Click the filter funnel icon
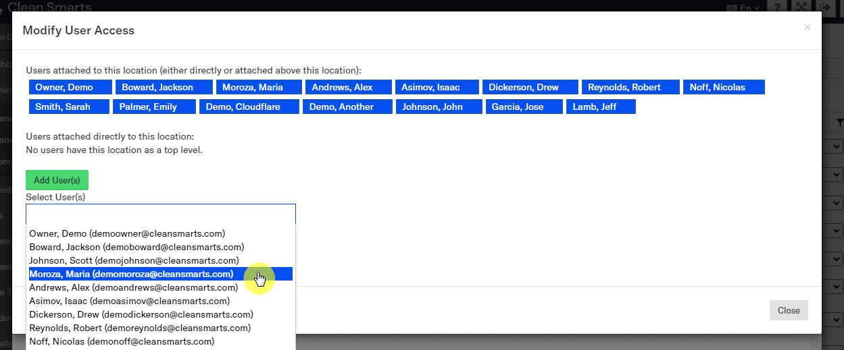This screenshot has width=844, height=350. point(839,123)
